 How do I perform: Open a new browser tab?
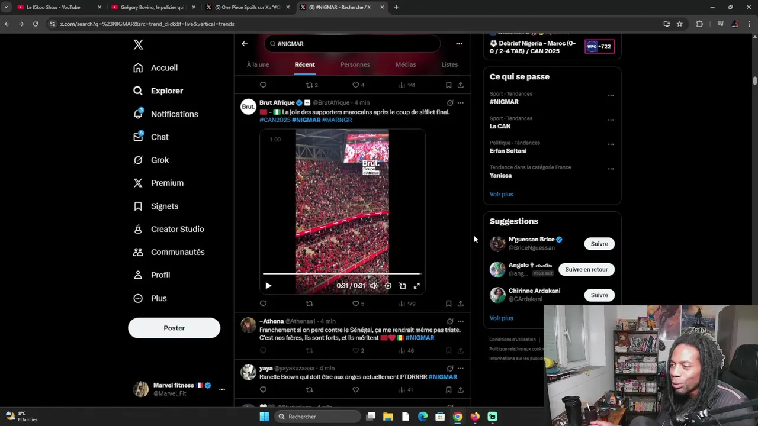[396, 7]
